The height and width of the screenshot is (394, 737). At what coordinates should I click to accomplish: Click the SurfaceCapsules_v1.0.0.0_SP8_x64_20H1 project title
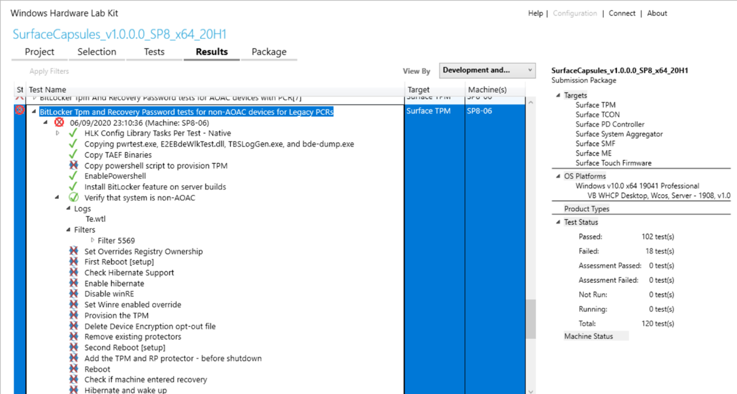(x=120, y=34)
